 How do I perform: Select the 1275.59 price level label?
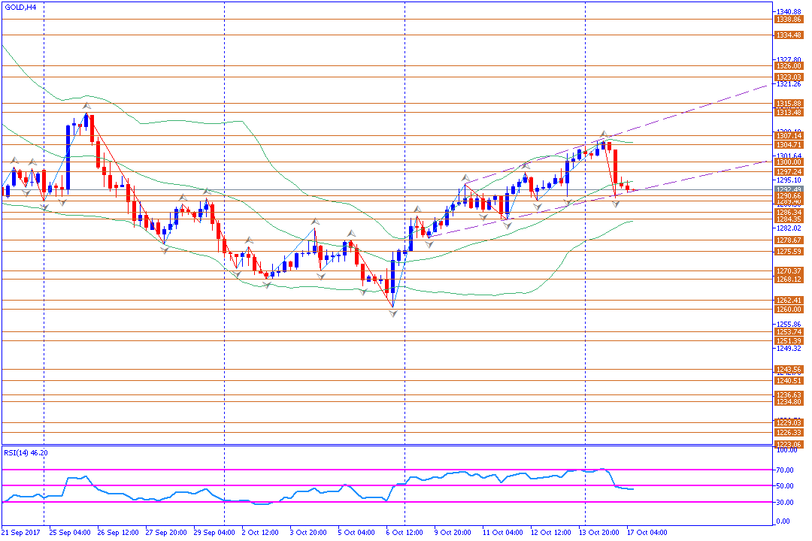point(789,252)
